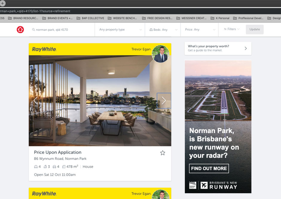Open the MEISSNER CREAT... bookmark folder
The image size is (281, 199).
coord(191,18)
